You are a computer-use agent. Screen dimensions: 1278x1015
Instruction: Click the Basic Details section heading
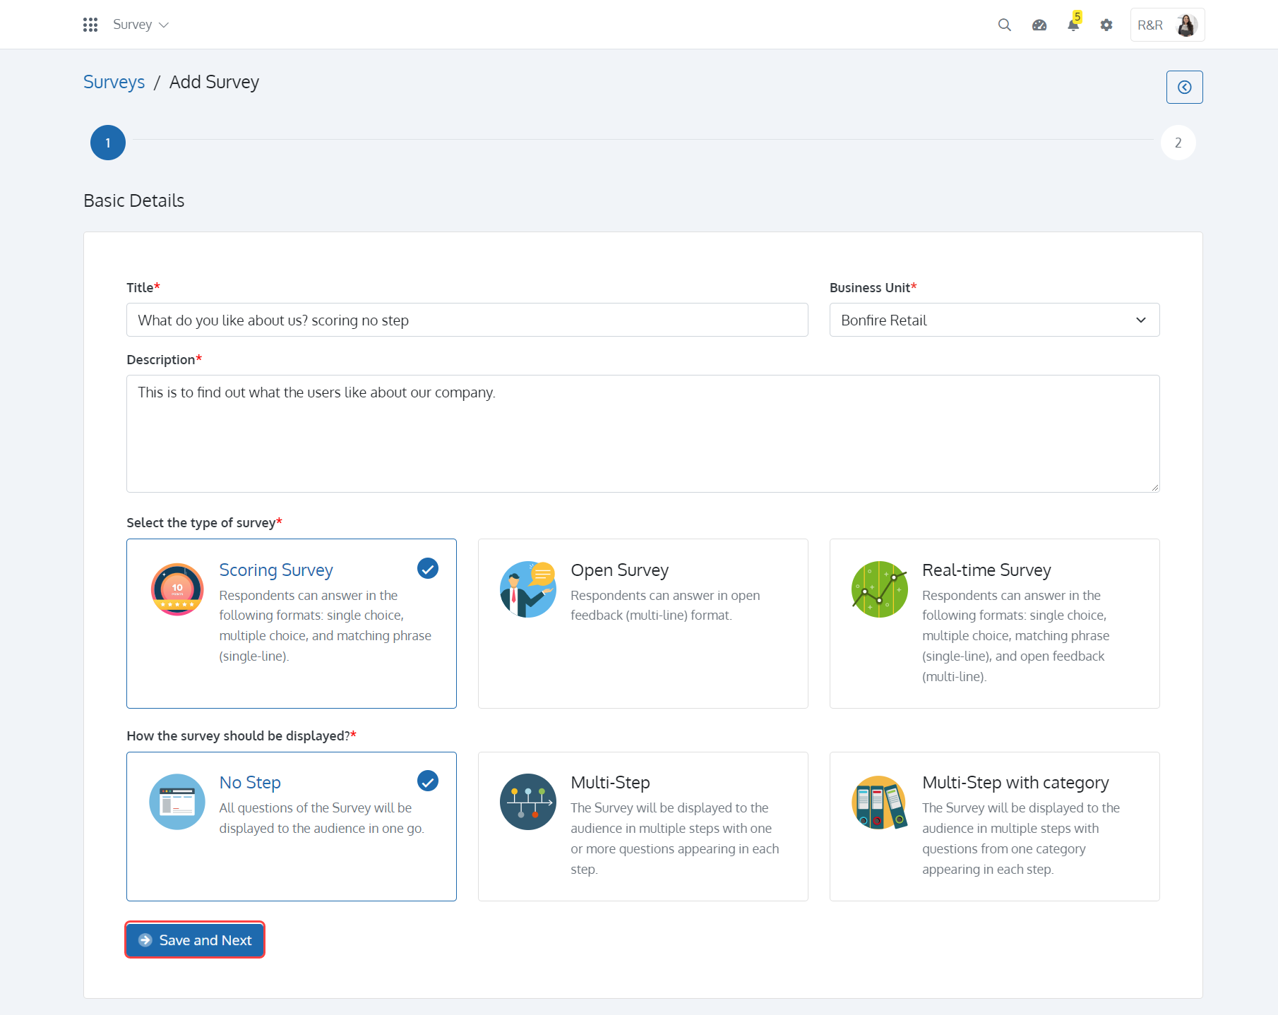click(133, 200)
